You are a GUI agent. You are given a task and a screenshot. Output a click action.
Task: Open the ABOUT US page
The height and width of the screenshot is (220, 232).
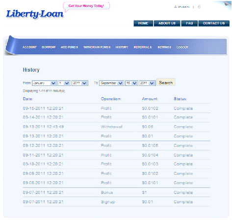pos(167,23)
